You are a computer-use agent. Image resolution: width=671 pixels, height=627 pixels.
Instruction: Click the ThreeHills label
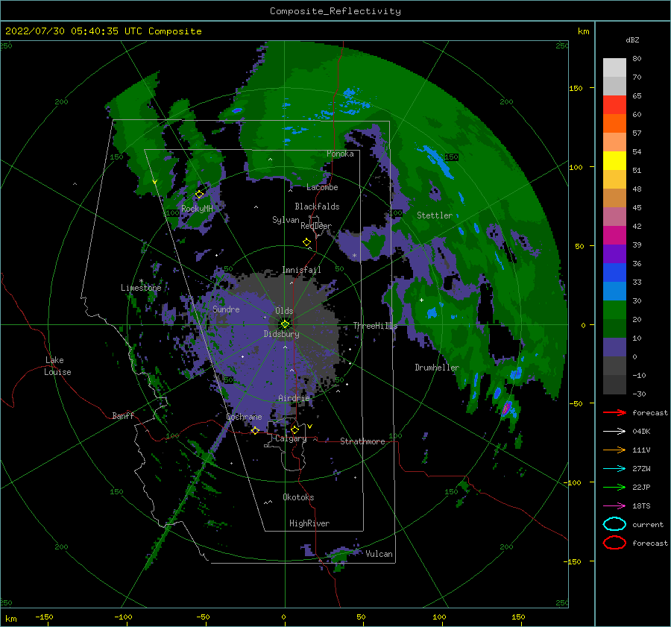pyautogui.click(x=375, y=326)
